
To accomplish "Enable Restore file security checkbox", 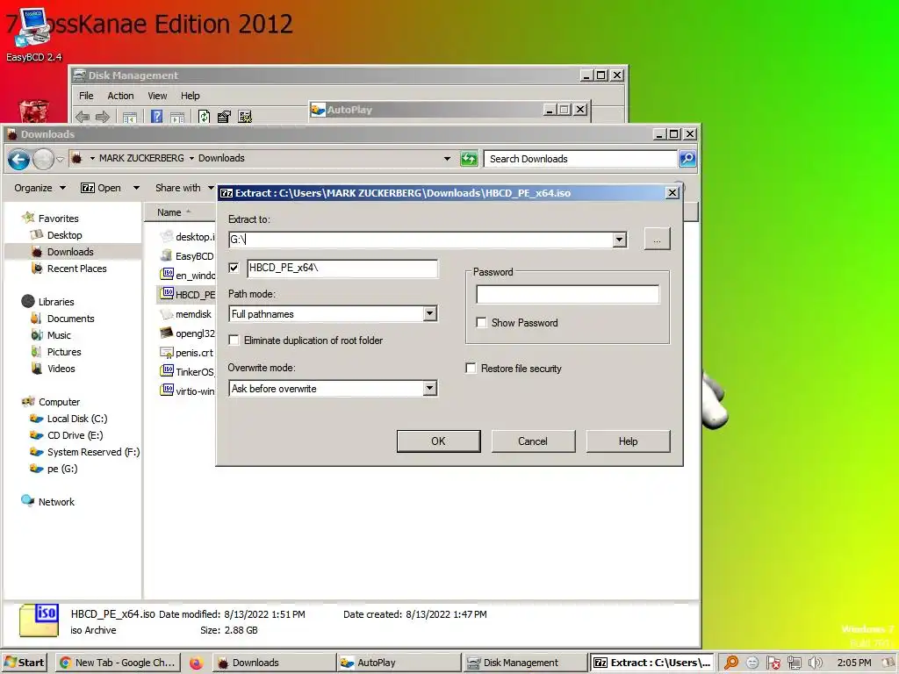I will coord(471,368).
